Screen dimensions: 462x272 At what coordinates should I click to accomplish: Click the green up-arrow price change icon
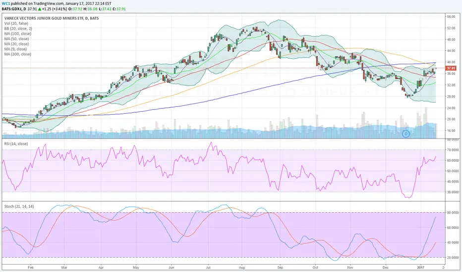tap(40, 9)
